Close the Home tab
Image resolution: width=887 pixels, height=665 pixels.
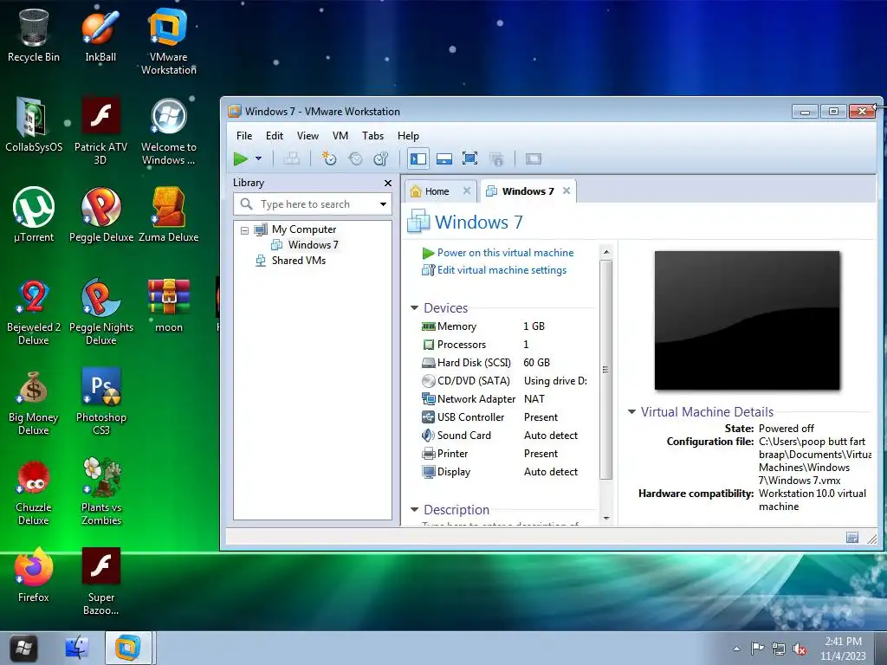pyautogui.click(x=467, y=190)
